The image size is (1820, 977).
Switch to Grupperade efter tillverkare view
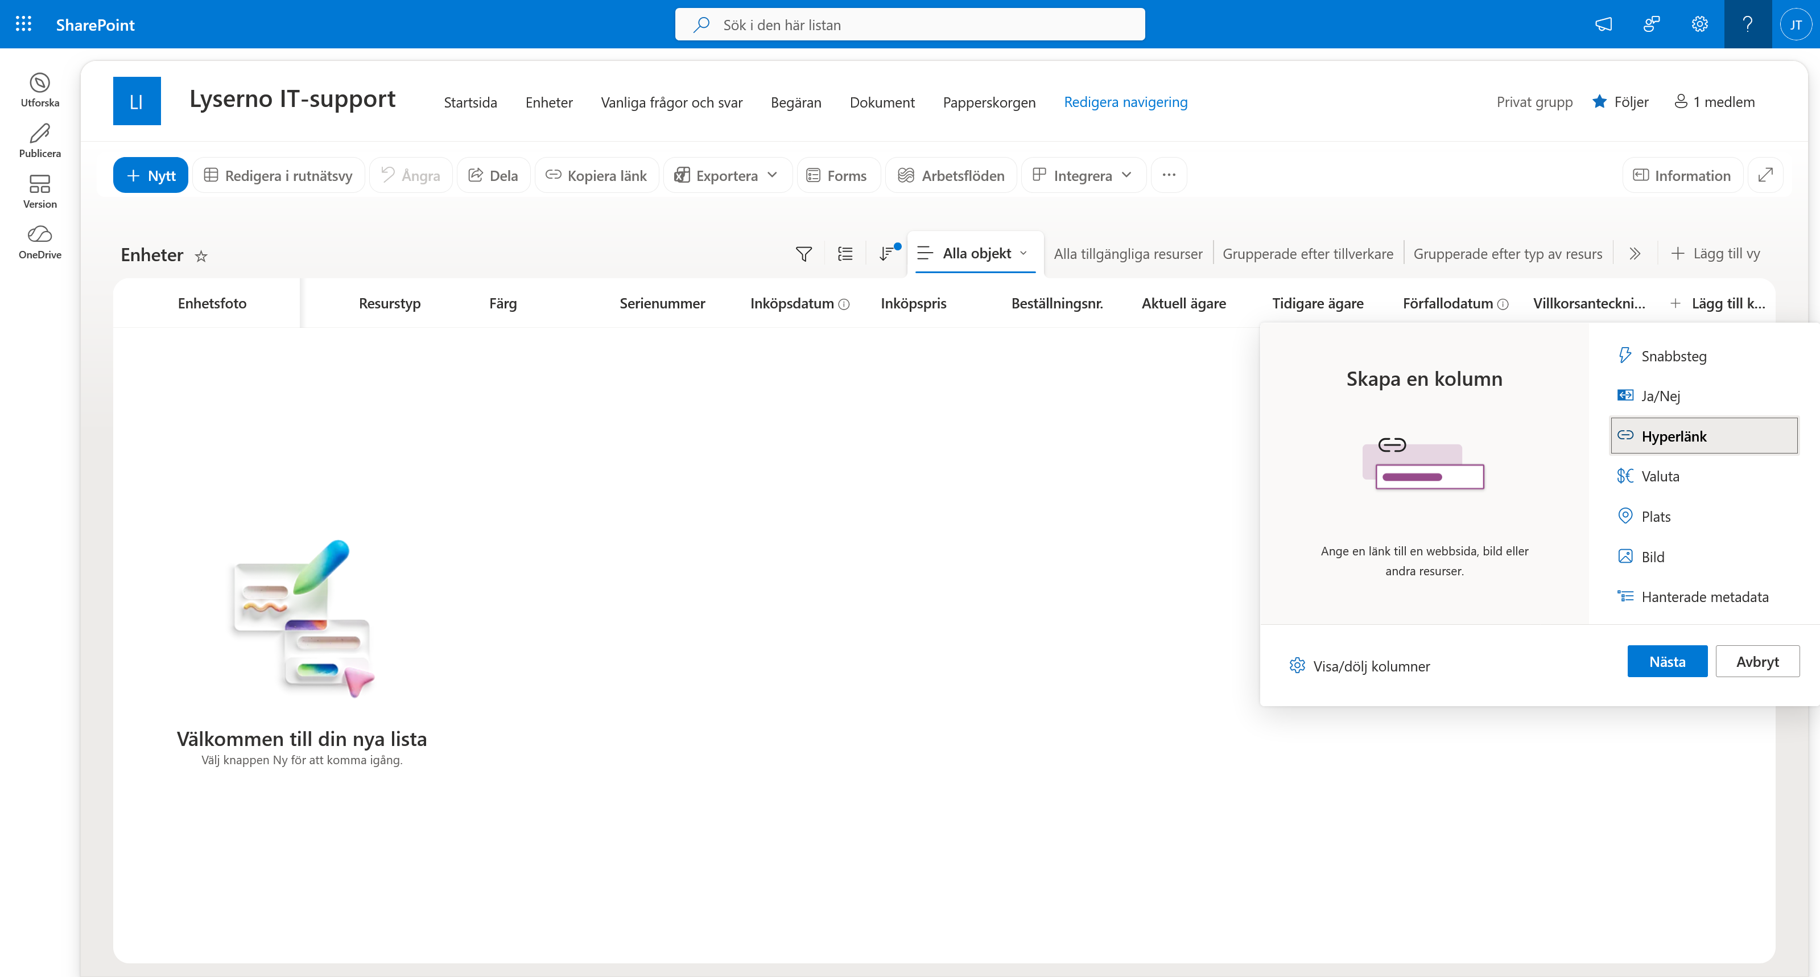1308,254
